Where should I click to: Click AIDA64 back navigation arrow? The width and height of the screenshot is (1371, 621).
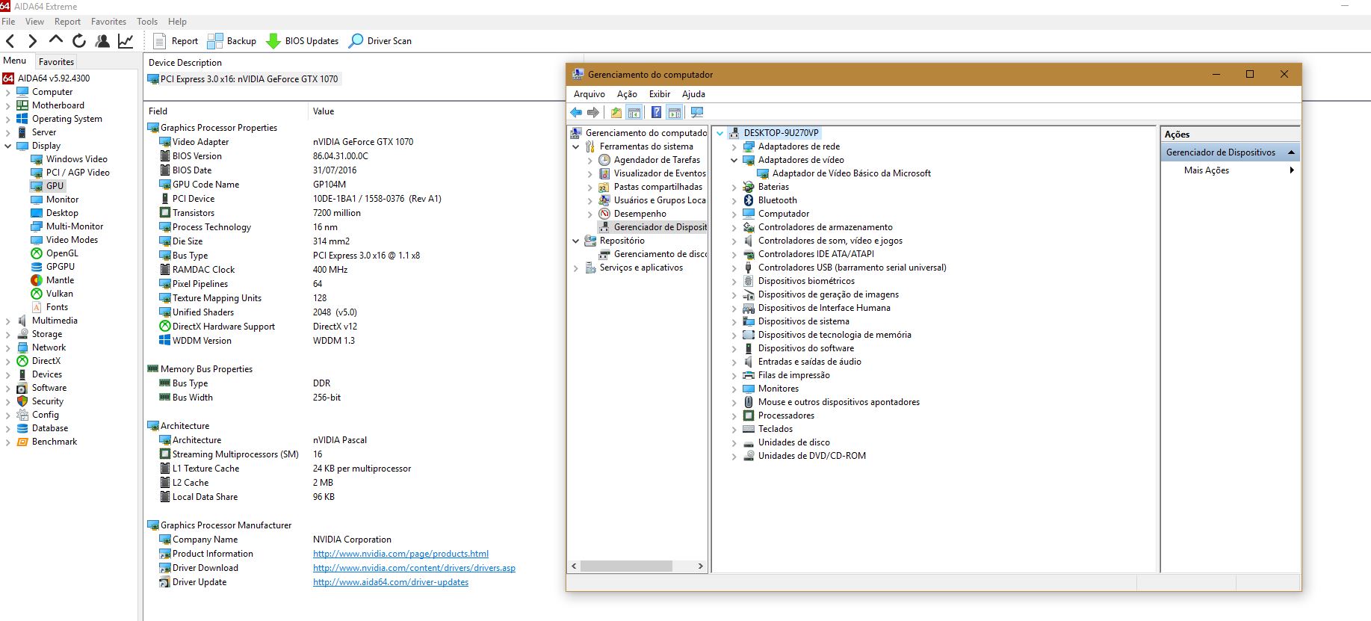(x=10, y=41)
